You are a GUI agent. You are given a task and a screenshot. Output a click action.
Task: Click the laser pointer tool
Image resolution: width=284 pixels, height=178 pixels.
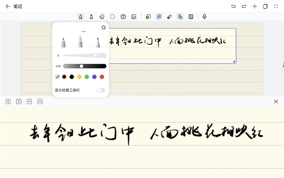point(170,17)
